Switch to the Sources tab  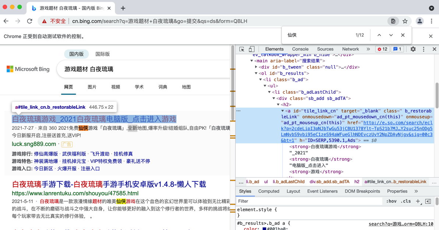pos(325,49)
